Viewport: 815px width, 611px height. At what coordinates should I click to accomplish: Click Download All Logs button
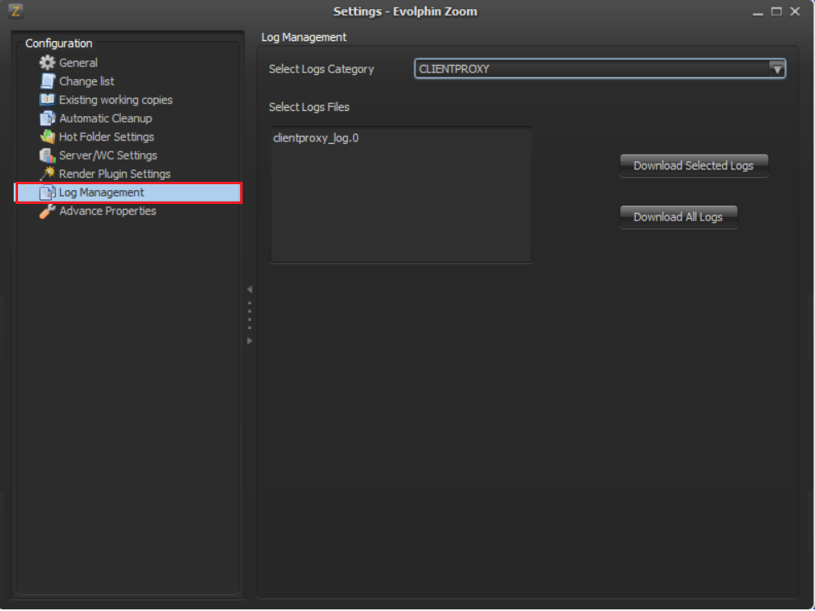[x=678, y=217]
